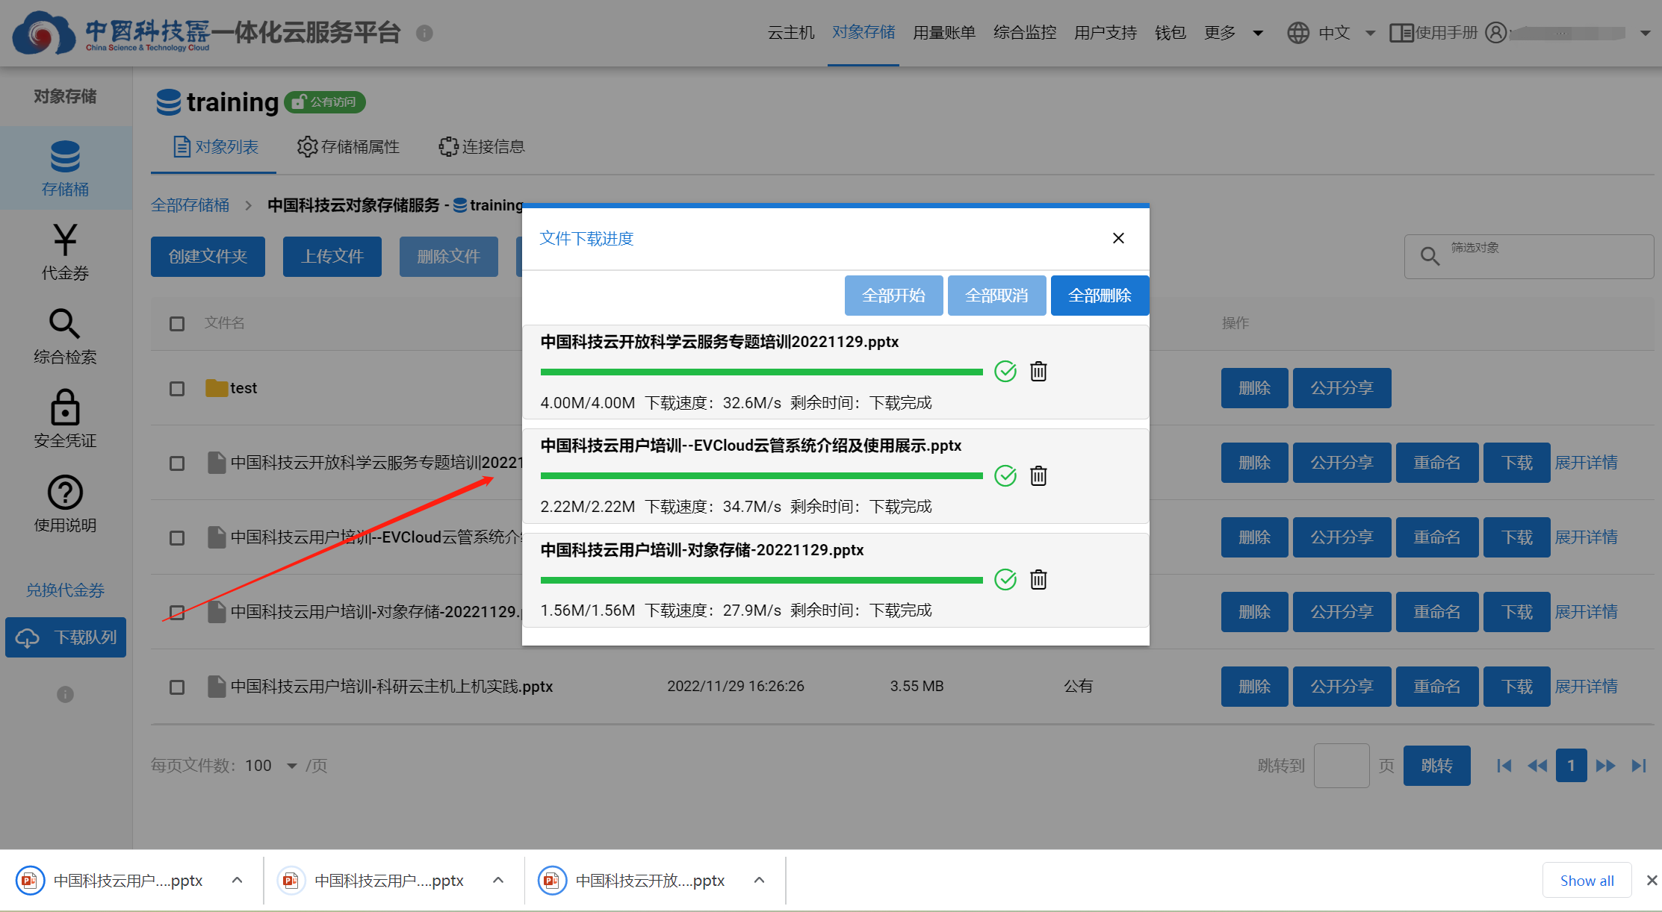The width and height of the screenshot is (1662, 912).
Task: Click progress bar of 开放科学云服务专题培训 download
Action: [761, 372]
